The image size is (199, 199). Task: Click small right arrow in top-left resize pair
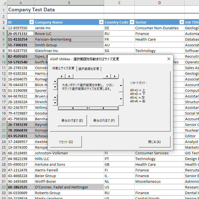[69, 76]
